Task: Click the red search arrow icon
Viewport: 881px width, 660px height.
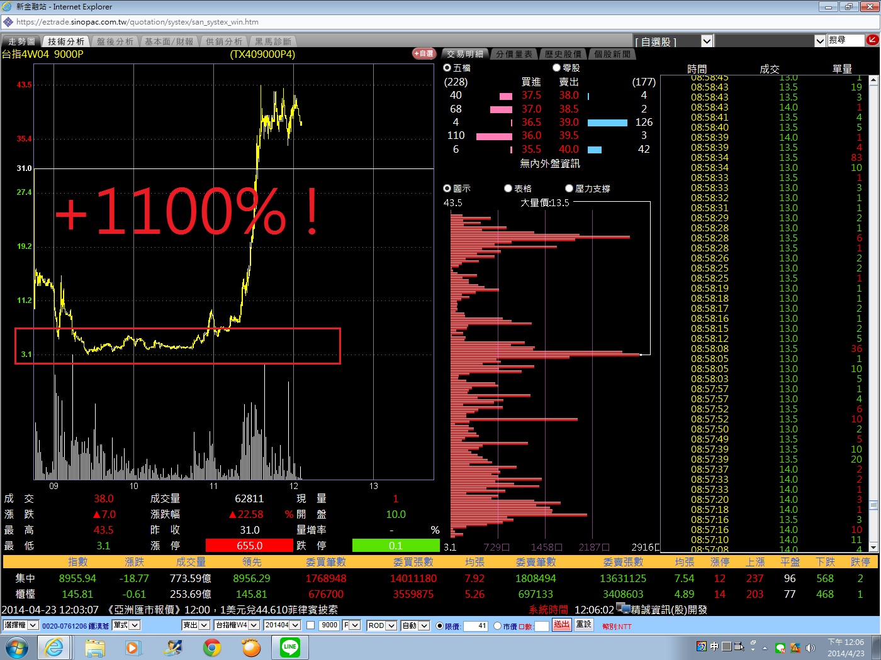Action: [x=872, y=40]
